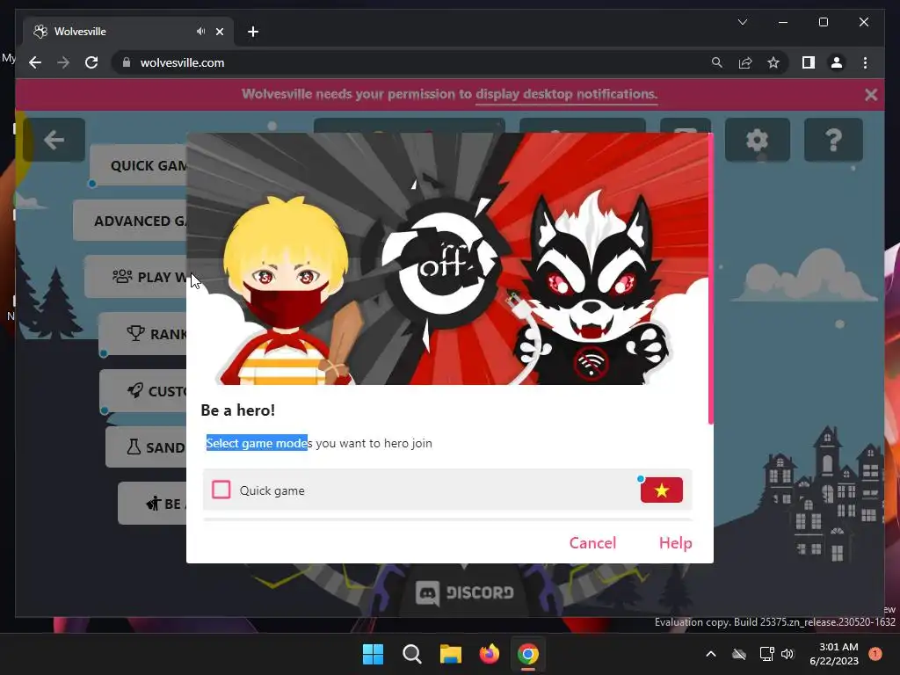
Task: Bookmark this page with the star
Action: (773, 62)
